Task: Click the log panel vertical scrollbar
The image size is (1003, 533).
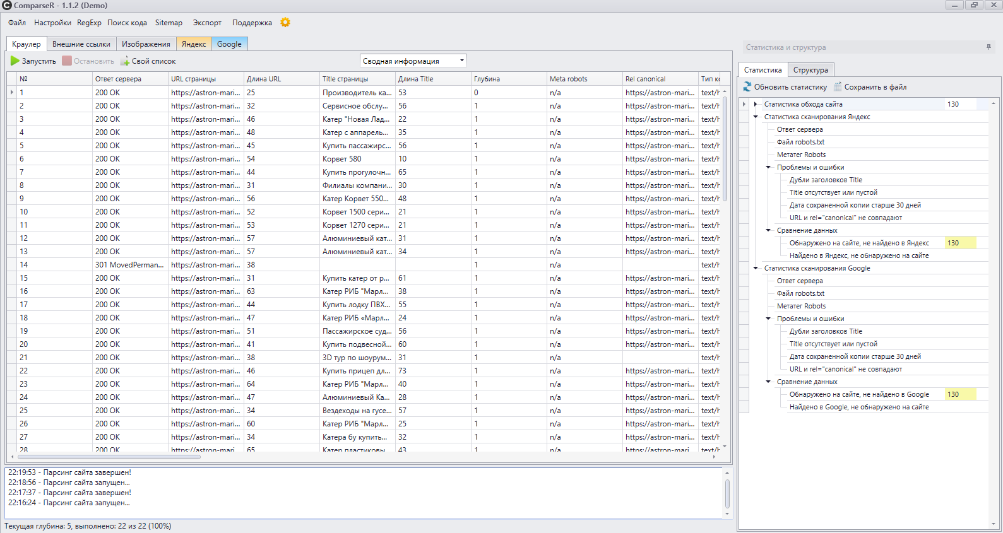Action: coord(727,493)
